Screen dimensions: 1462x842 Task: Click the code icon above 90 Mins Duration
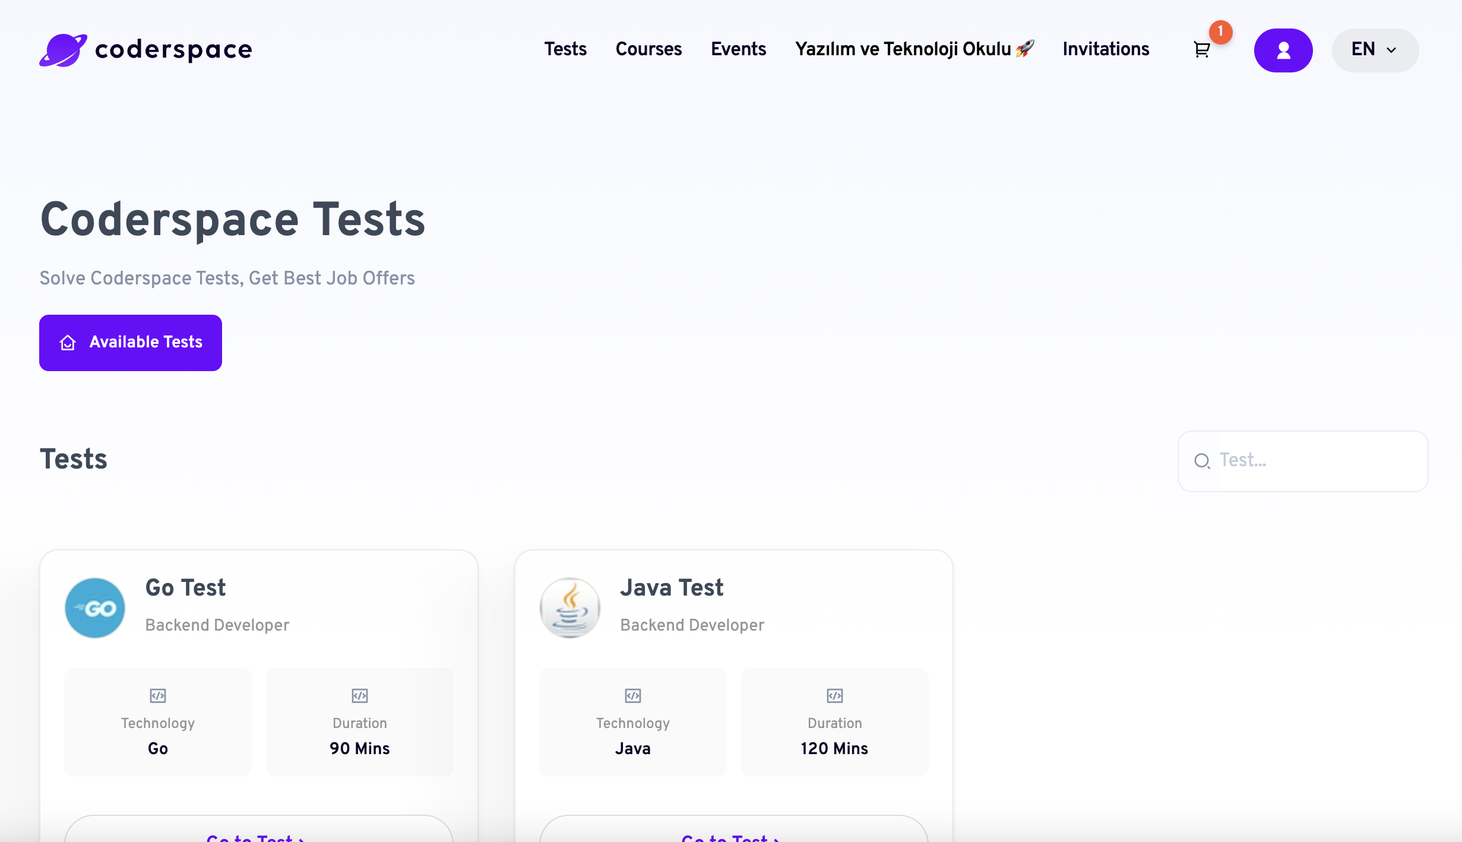pyautogui.click(x=360, y=695)
